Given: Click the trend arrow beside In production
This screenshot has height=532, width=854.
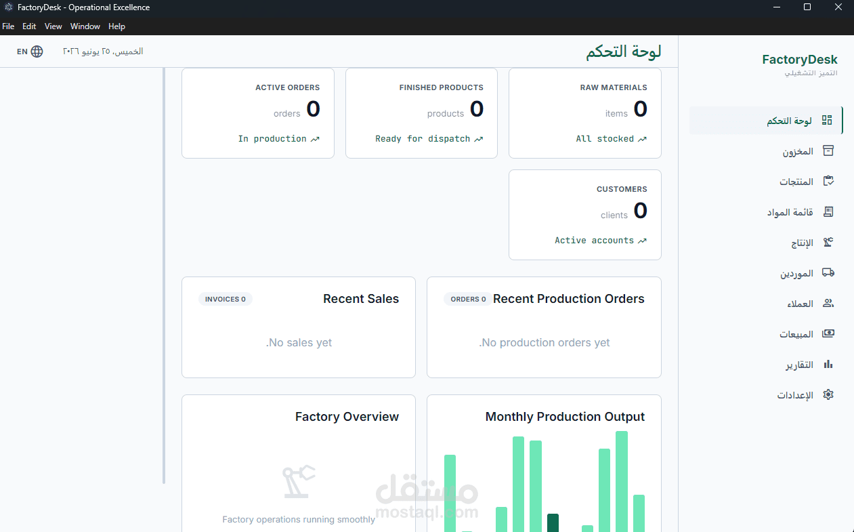Looking at the screenshot, I should coord(315,139).
